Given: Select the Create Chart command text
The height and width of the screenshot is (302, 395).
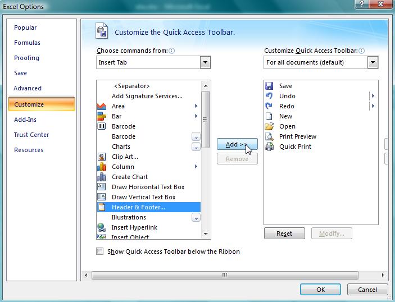Looking at the screenshot, I should [130, 177].
